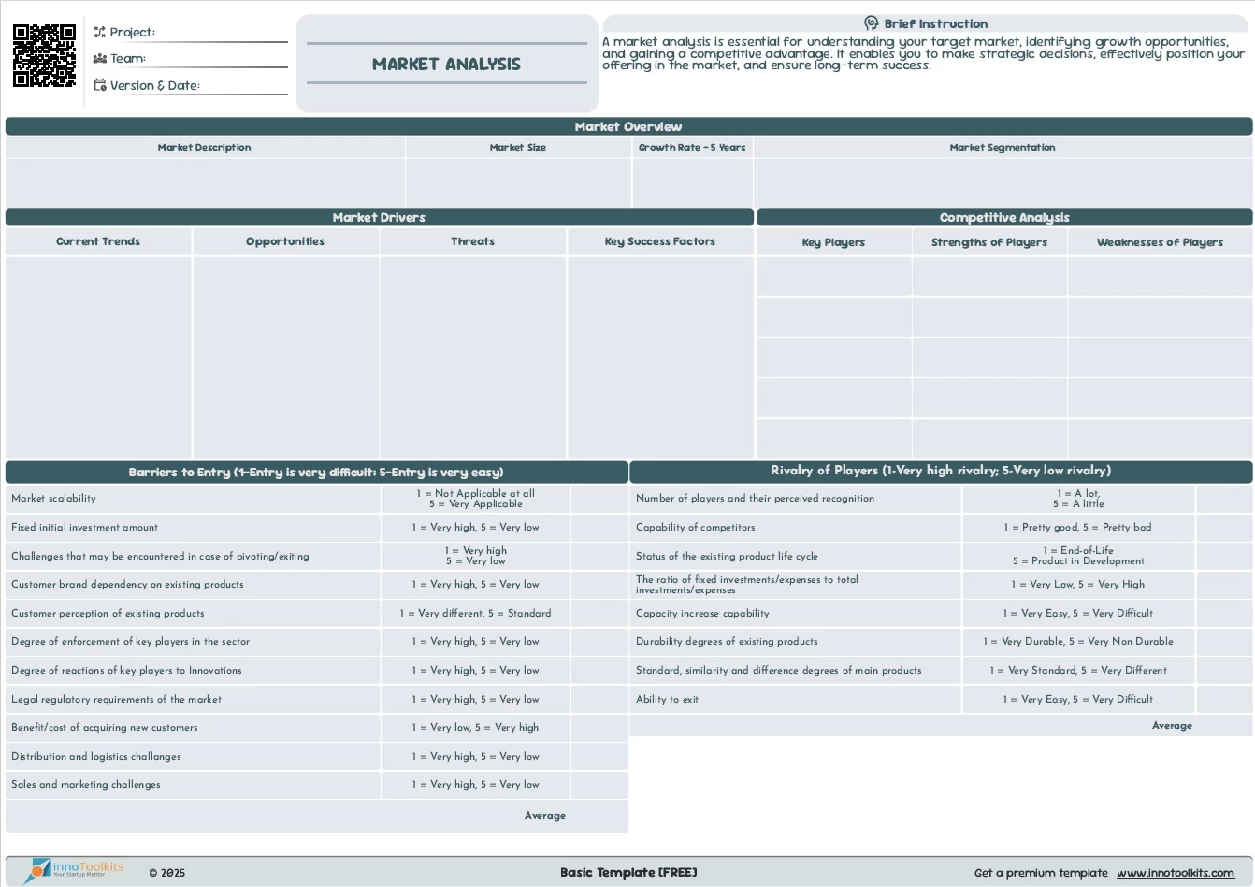Image resolution: width=1255 pixels, height=887 pixels.
Task: Click the Rivalry of Players section header
Action: coord(940,471)
